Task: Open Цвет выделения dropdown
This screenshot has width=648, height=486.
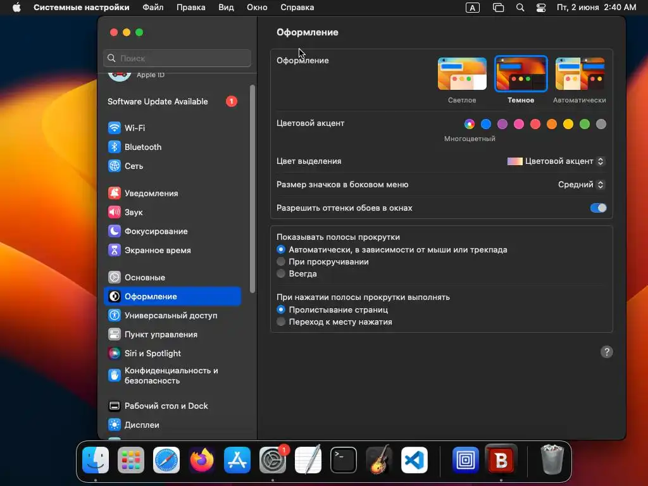Action: tap(556, 161)
